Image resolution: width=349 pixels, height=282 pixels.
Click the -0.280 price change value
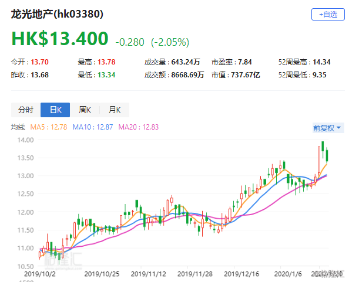point(130,42)
